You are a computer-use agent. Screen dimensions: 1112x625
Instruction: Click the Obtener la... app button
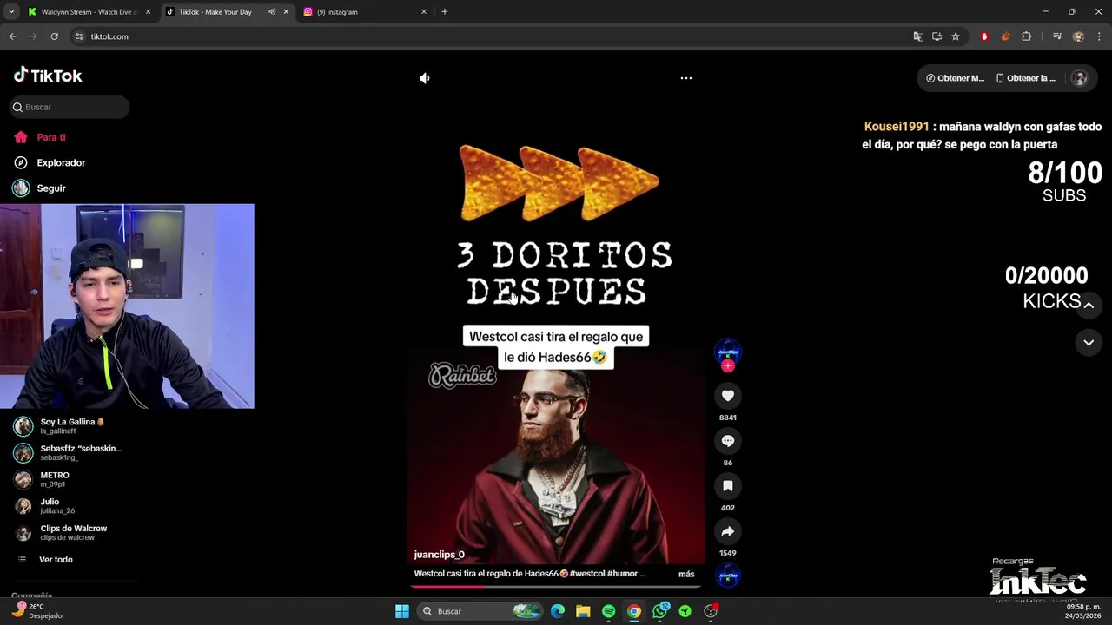1025,78
